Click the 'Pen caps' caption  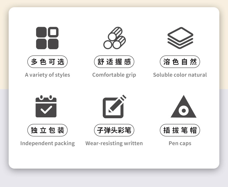(x=180, y=143)
